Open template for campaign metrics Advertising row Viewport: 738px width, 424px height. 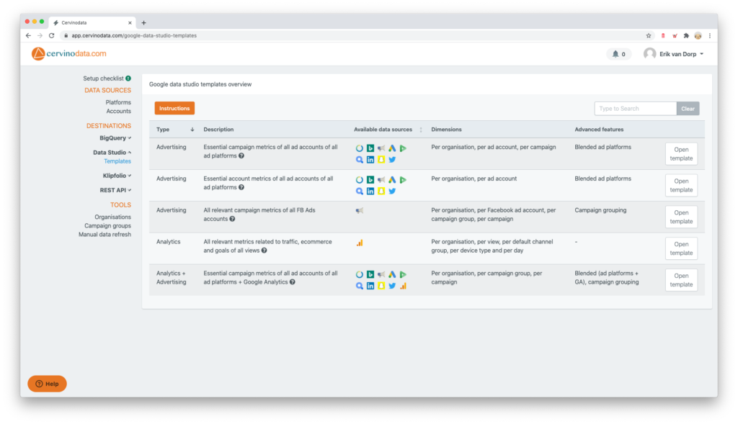coord(681,154)
